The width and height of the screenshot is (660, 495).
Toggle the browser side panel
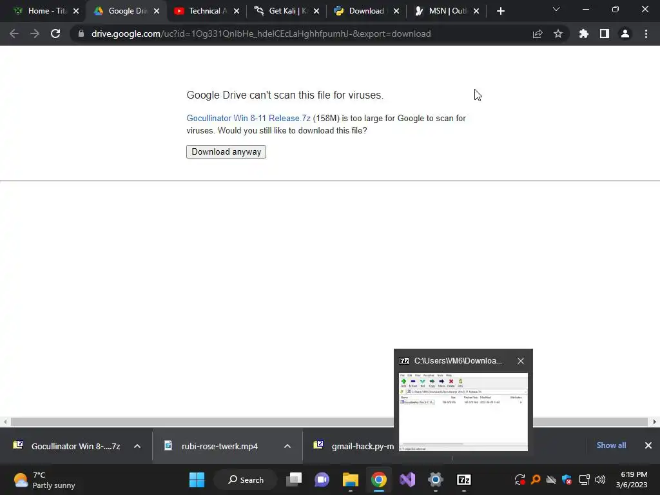[x=605, y=34]
